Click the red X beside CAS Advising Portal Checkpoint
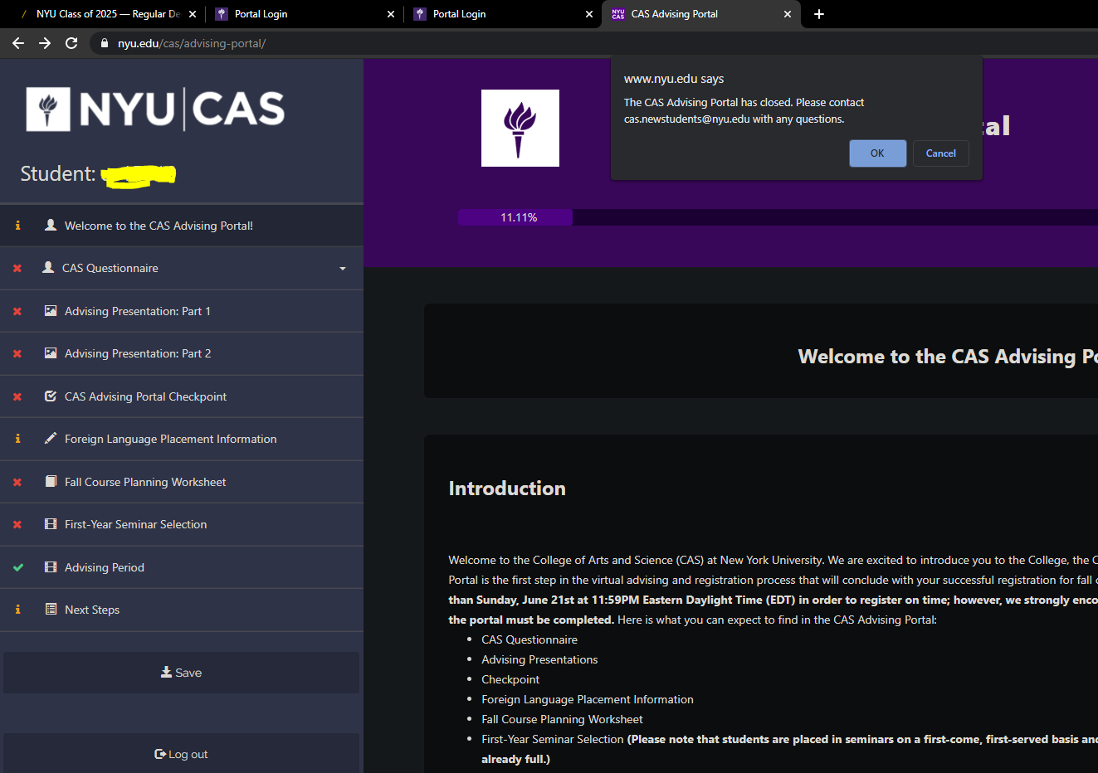 [x=17, y=397]
